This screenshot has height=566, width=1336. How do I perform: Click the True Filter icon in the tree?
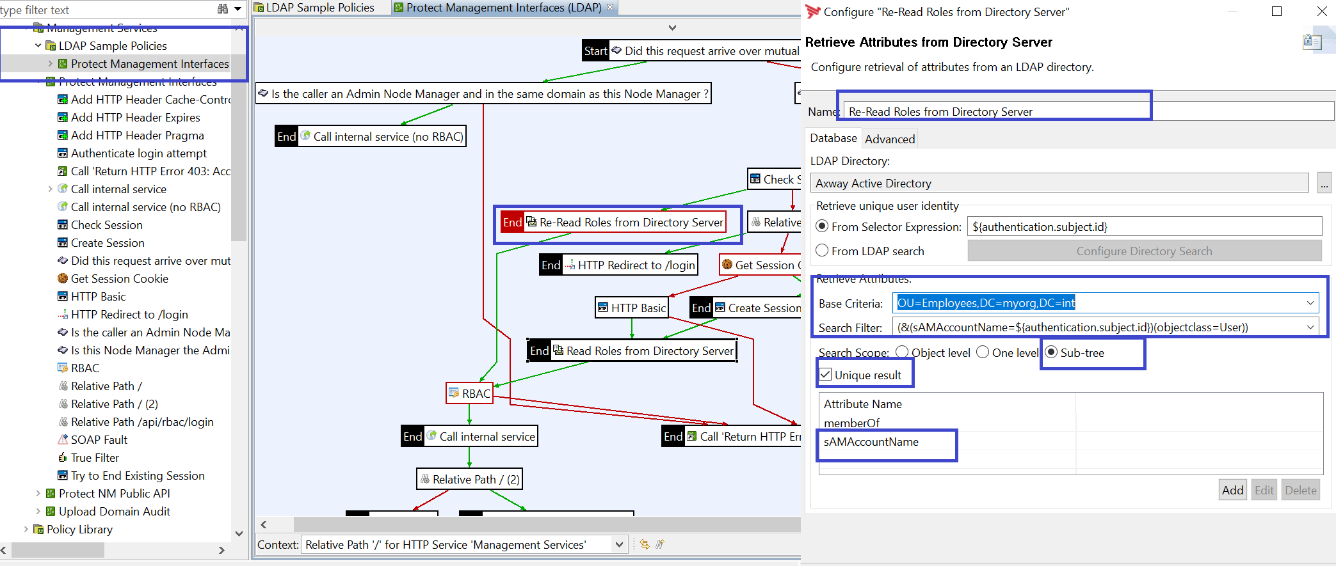[x=63, y=458]
